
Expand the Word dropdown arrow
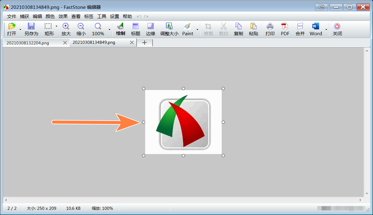[x=326, y=30]
